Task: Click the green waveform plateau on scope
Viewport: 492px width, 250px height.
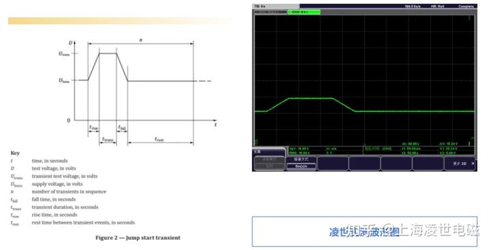Action: pos(311,98)
